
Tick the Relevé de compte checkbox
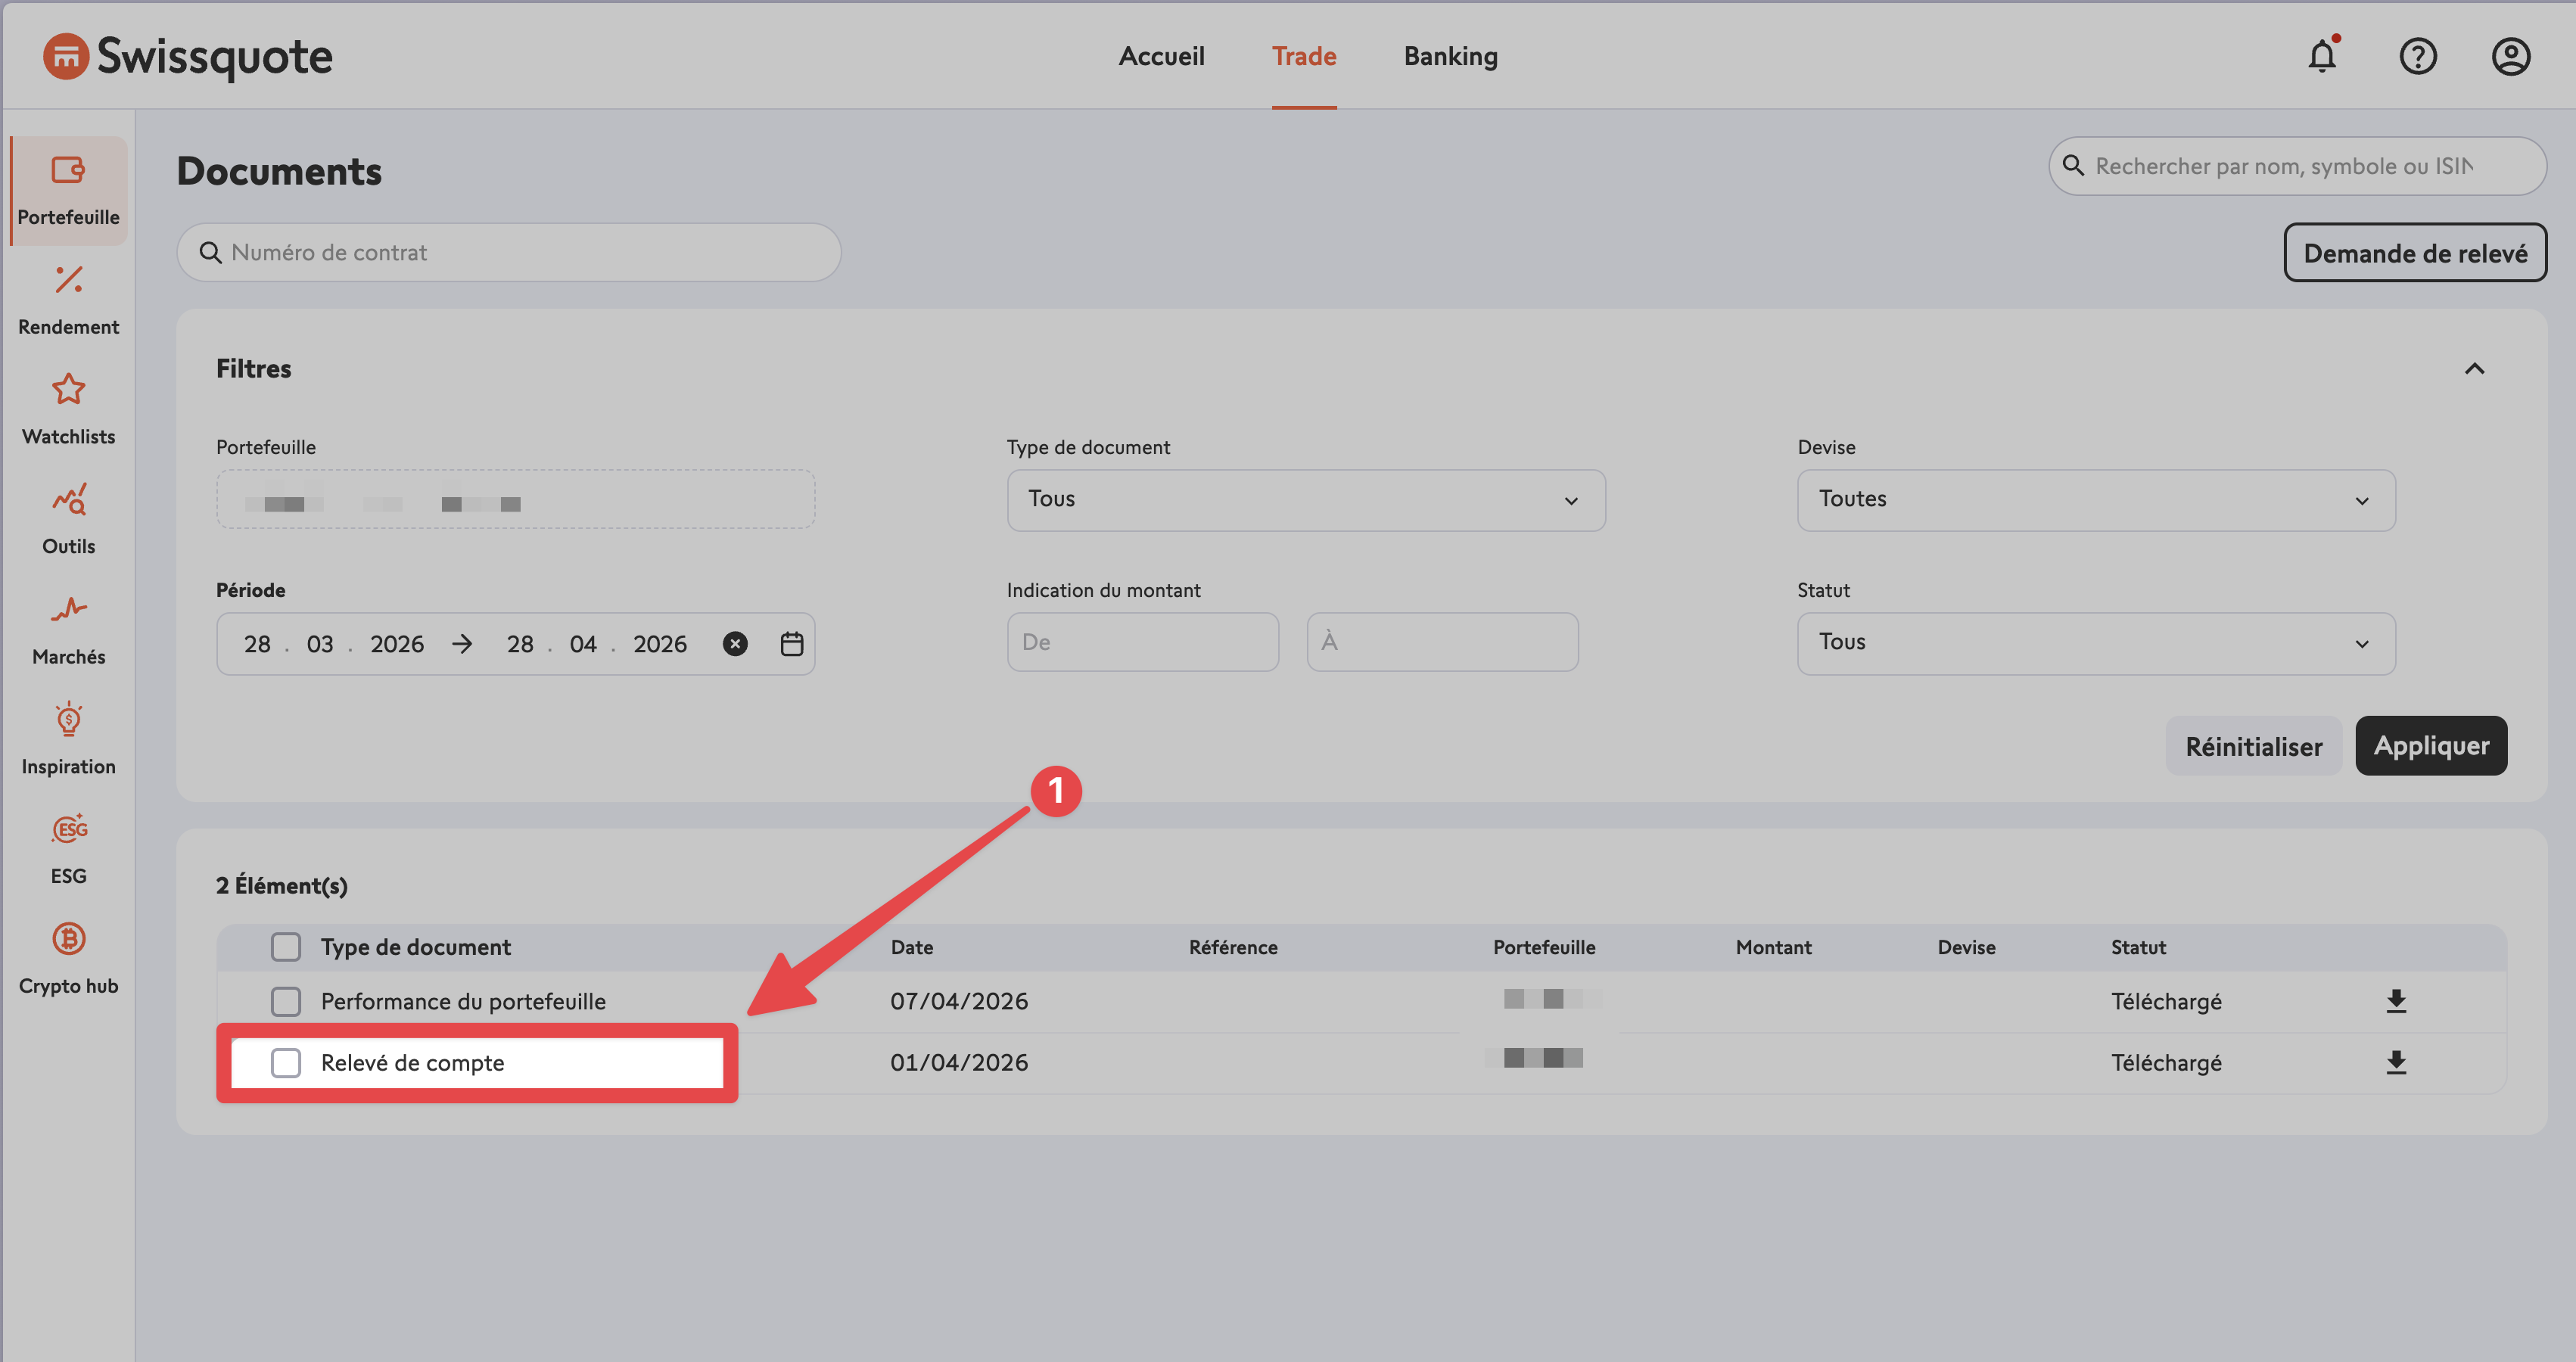click(286, 1062)
